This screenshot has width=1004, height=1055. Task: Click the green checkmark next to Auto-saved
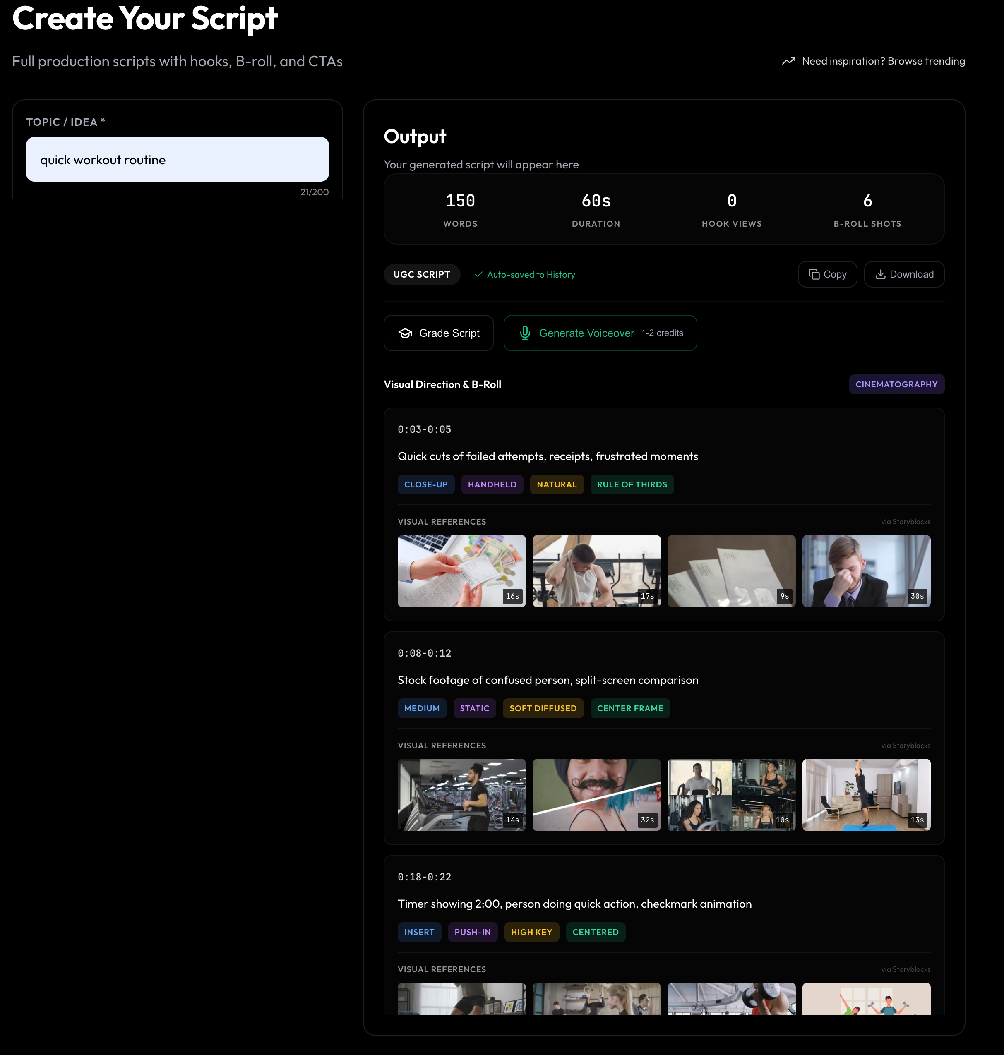479,274
